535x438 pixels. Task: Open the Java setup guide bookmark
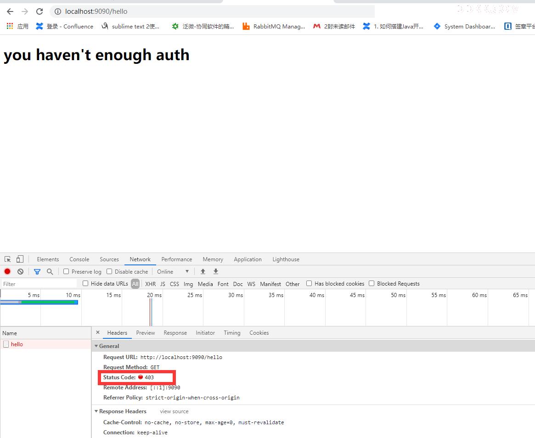393,26
